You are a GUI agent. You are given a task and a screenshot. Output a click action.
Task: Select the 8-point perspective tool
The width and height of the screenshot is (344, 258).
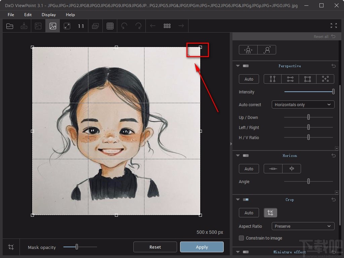tap(325, 79)
